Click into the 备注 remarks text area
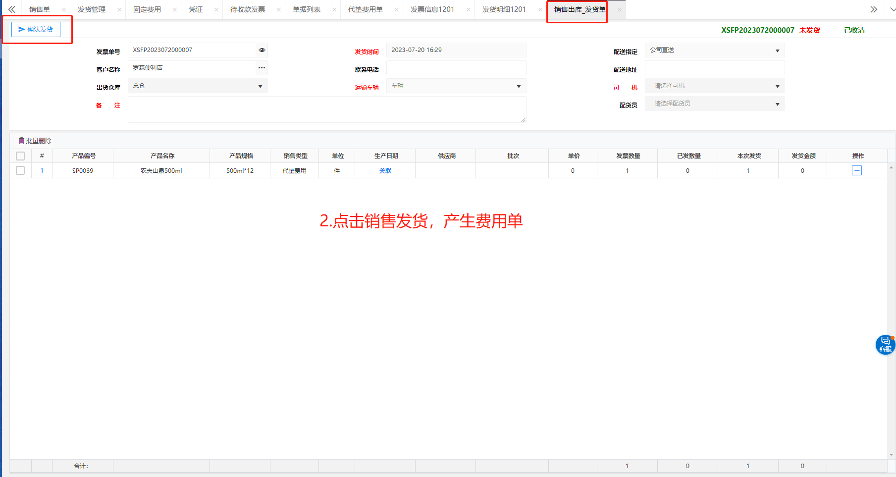 click(x=326, y=109)
